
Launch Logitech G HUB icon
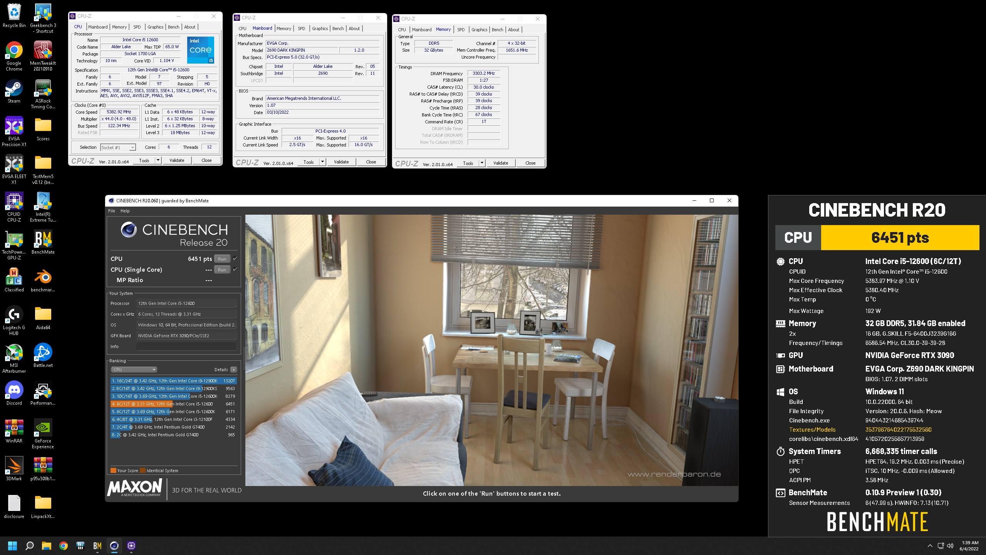point(14,320)
